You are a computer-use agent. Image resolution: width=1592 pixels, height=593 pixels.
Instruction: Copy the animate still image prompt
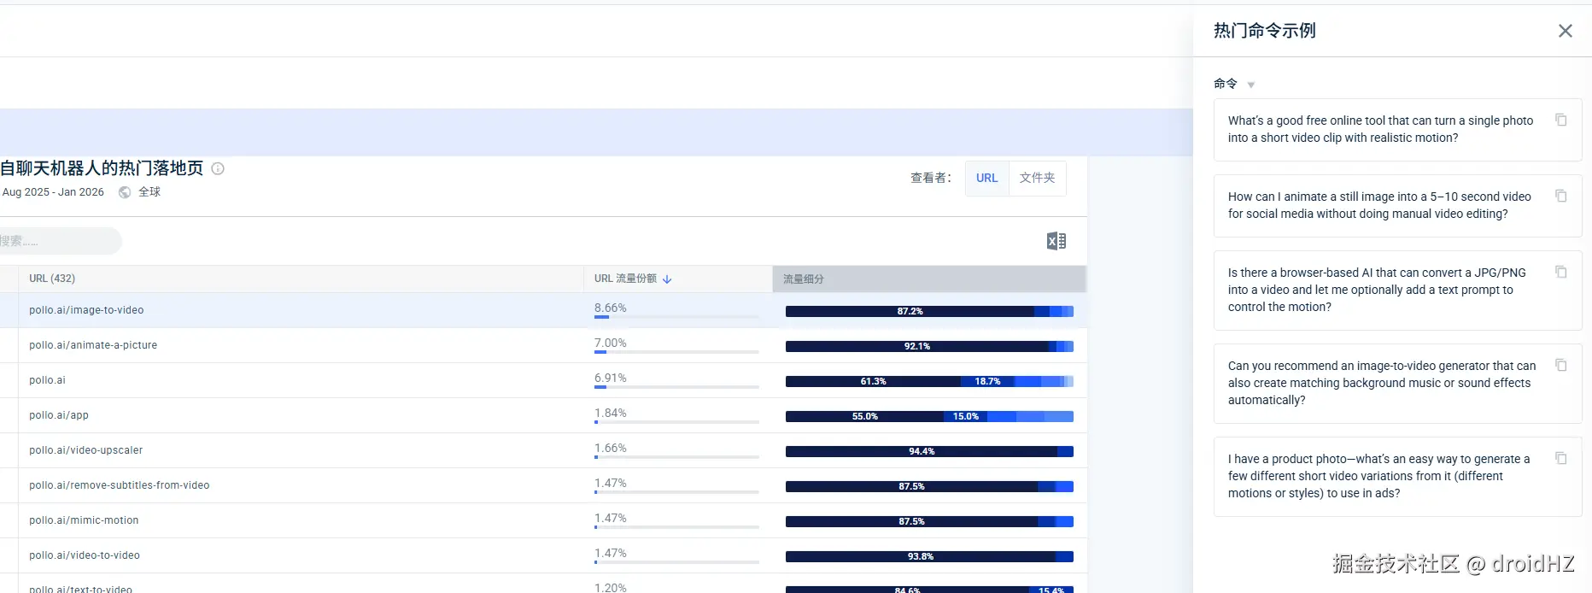click(1560, 197)
